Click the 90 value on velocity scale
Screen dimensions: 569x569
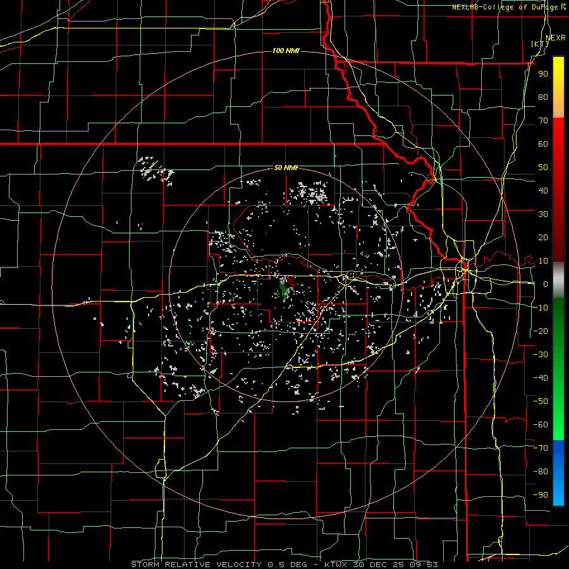(543, 74)
